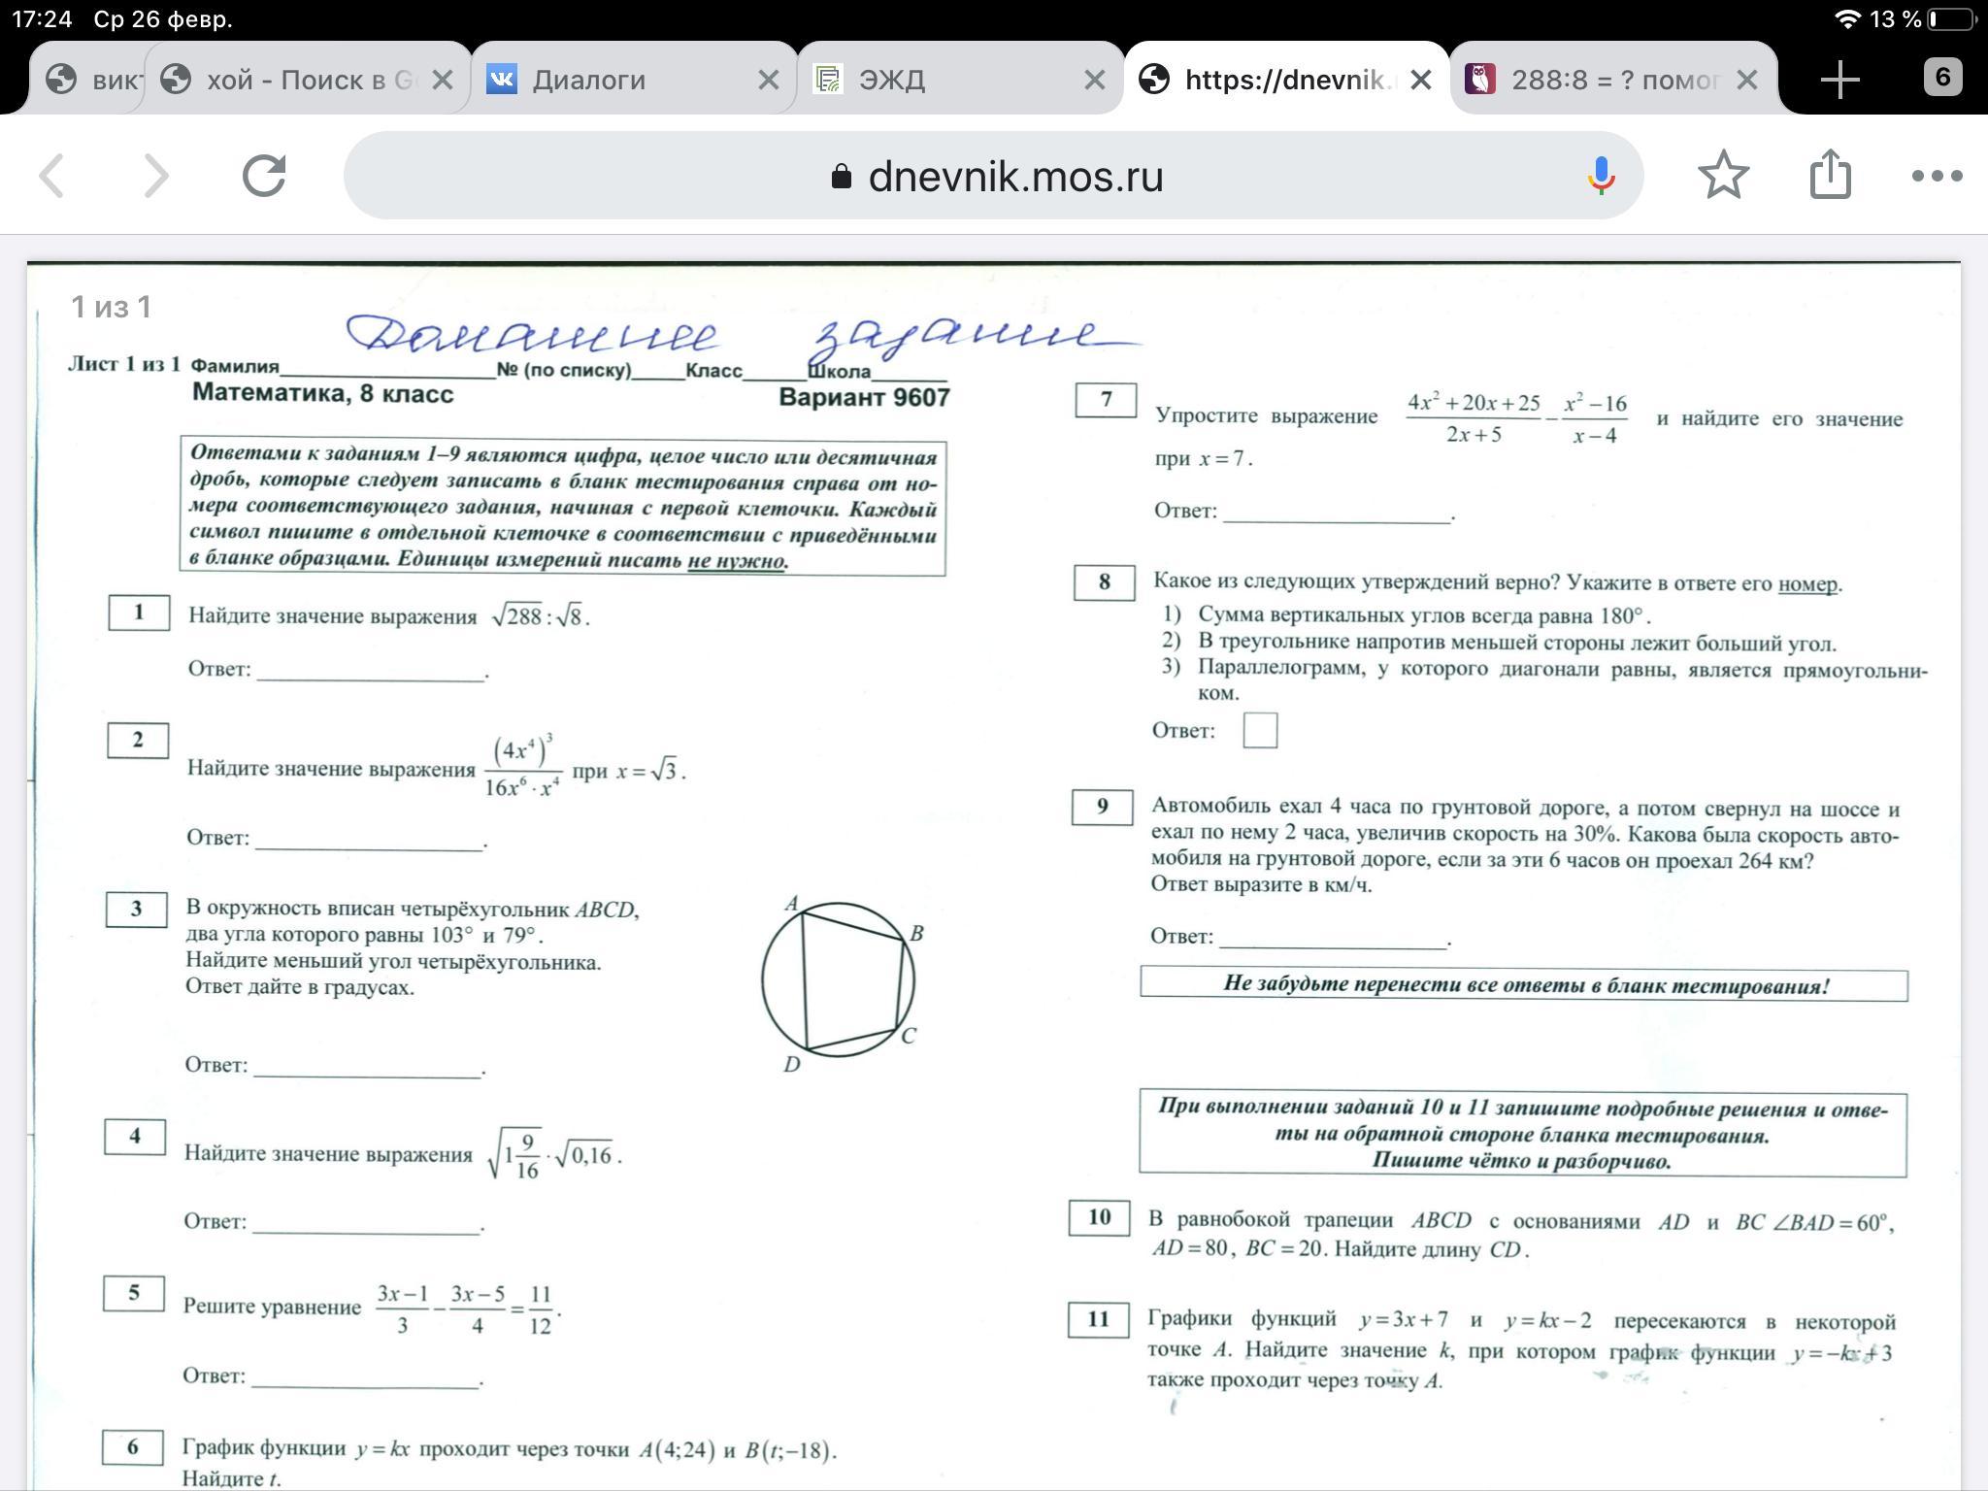Viewport: 1988px width, 1491px height.
Task: Tap the browser back arrow
Action: [52, 176]
